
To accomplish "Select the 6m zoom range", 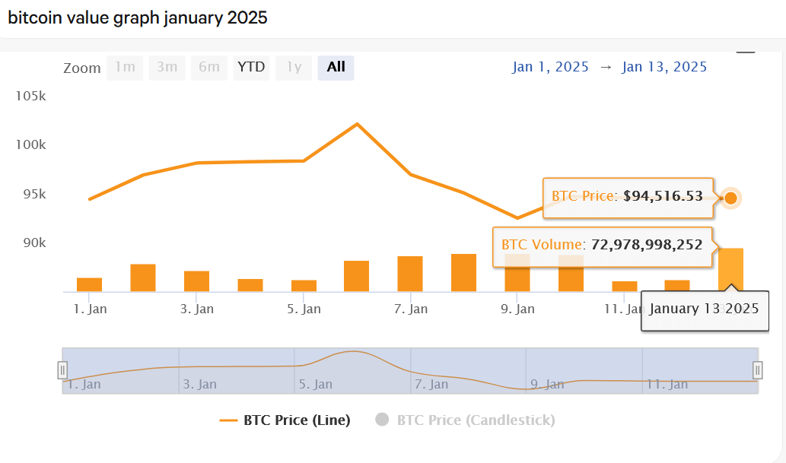I will click(x=209, y=67).
